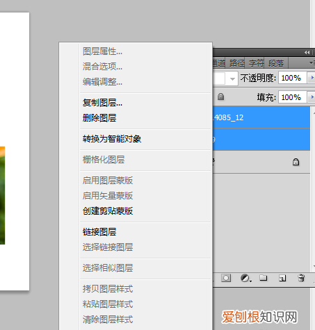Open the 填充 slider arrow
This screenshot has width=315, height=330.
coord(312,97)
